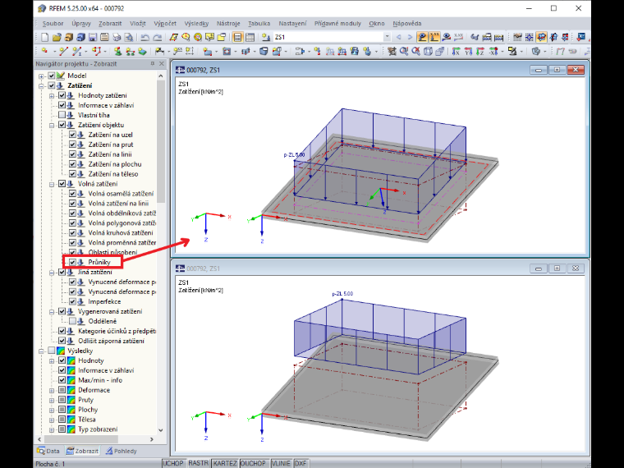This screenshot has width=624, height=468.
Task: Toggle Max/min - info checkbox
Action: pyautogui.click(x=62, y=380)
